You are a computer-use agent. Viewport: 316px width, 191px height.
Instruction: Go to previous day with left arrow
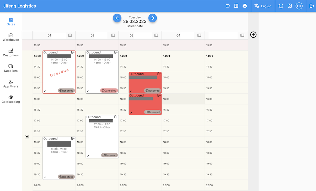tap(117, 18)
